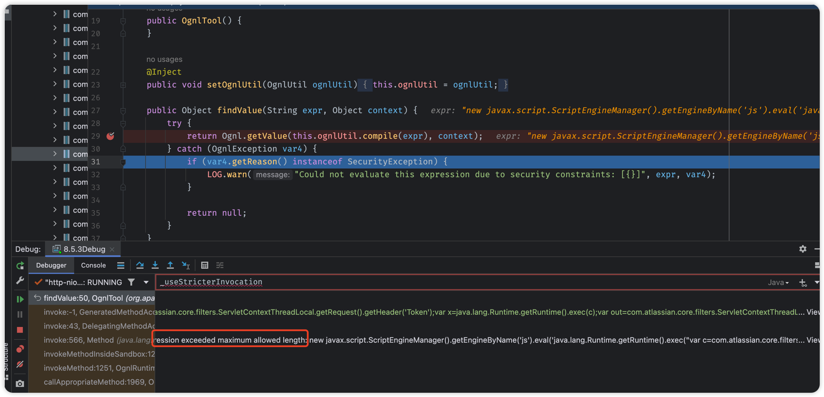824x397 pixels.
Task: Resume the paused program
Action: click(x=20, y=299)
